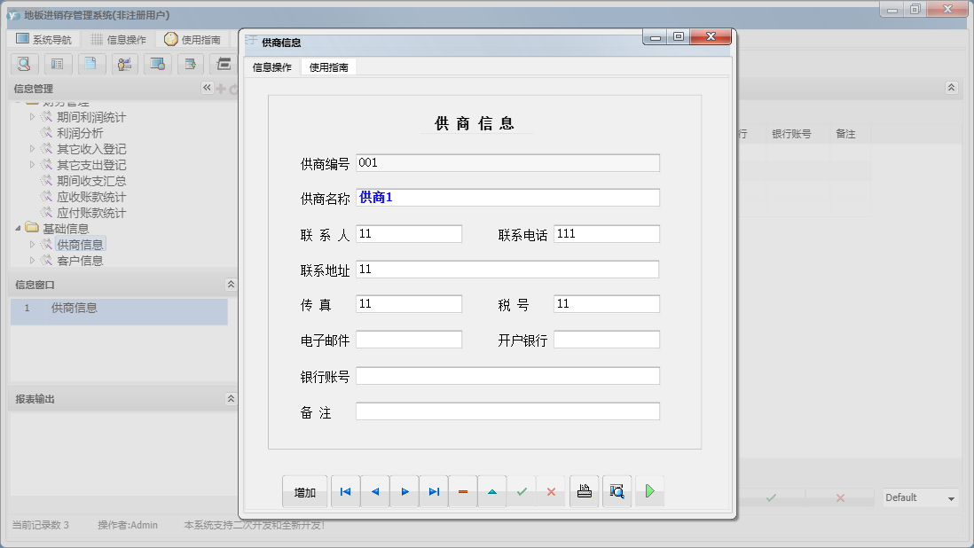Click background window green checkmark button
974x548 pixels.
click(x=771, y=497)
